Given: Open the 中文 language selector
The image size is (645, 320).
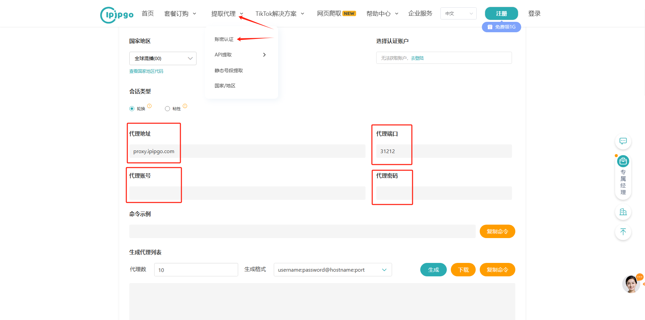Looking at the screenshot, I should click(458, 13).
